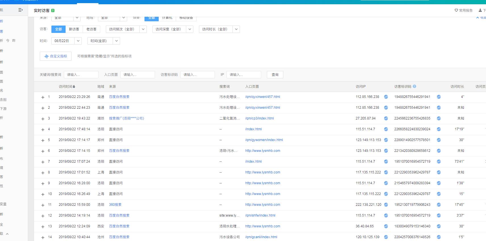Open 搜索推广(洛阳****公司) source link
The width and height of the screenshot is (486, 241).
coord(127,118)
